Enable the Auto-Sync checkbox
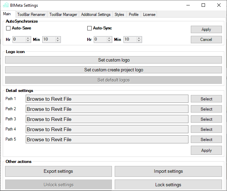This screenshot has height=191, width=227. (x=90, y=28)
